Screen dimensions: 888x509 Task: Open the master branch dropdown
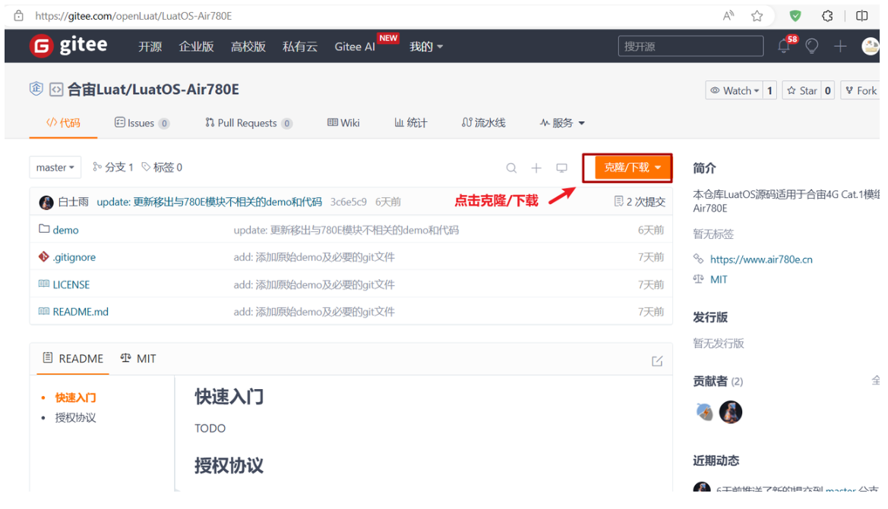[55, 168]
